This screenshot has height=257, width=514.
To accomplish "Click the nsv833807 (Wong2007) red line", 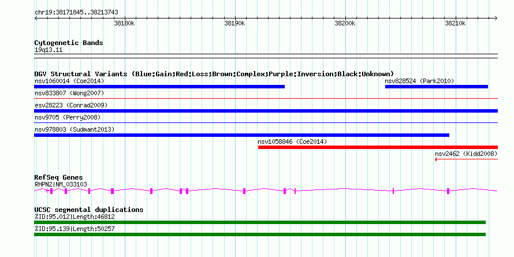I will click(266, 98).
